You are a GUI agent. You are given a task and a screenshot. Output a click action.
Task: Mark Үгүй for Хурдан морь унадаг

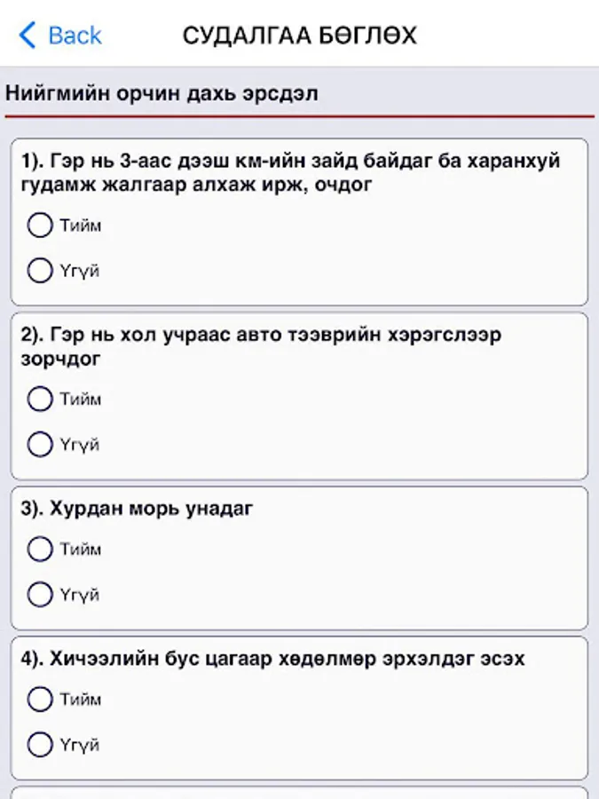(x=40, y=594)
